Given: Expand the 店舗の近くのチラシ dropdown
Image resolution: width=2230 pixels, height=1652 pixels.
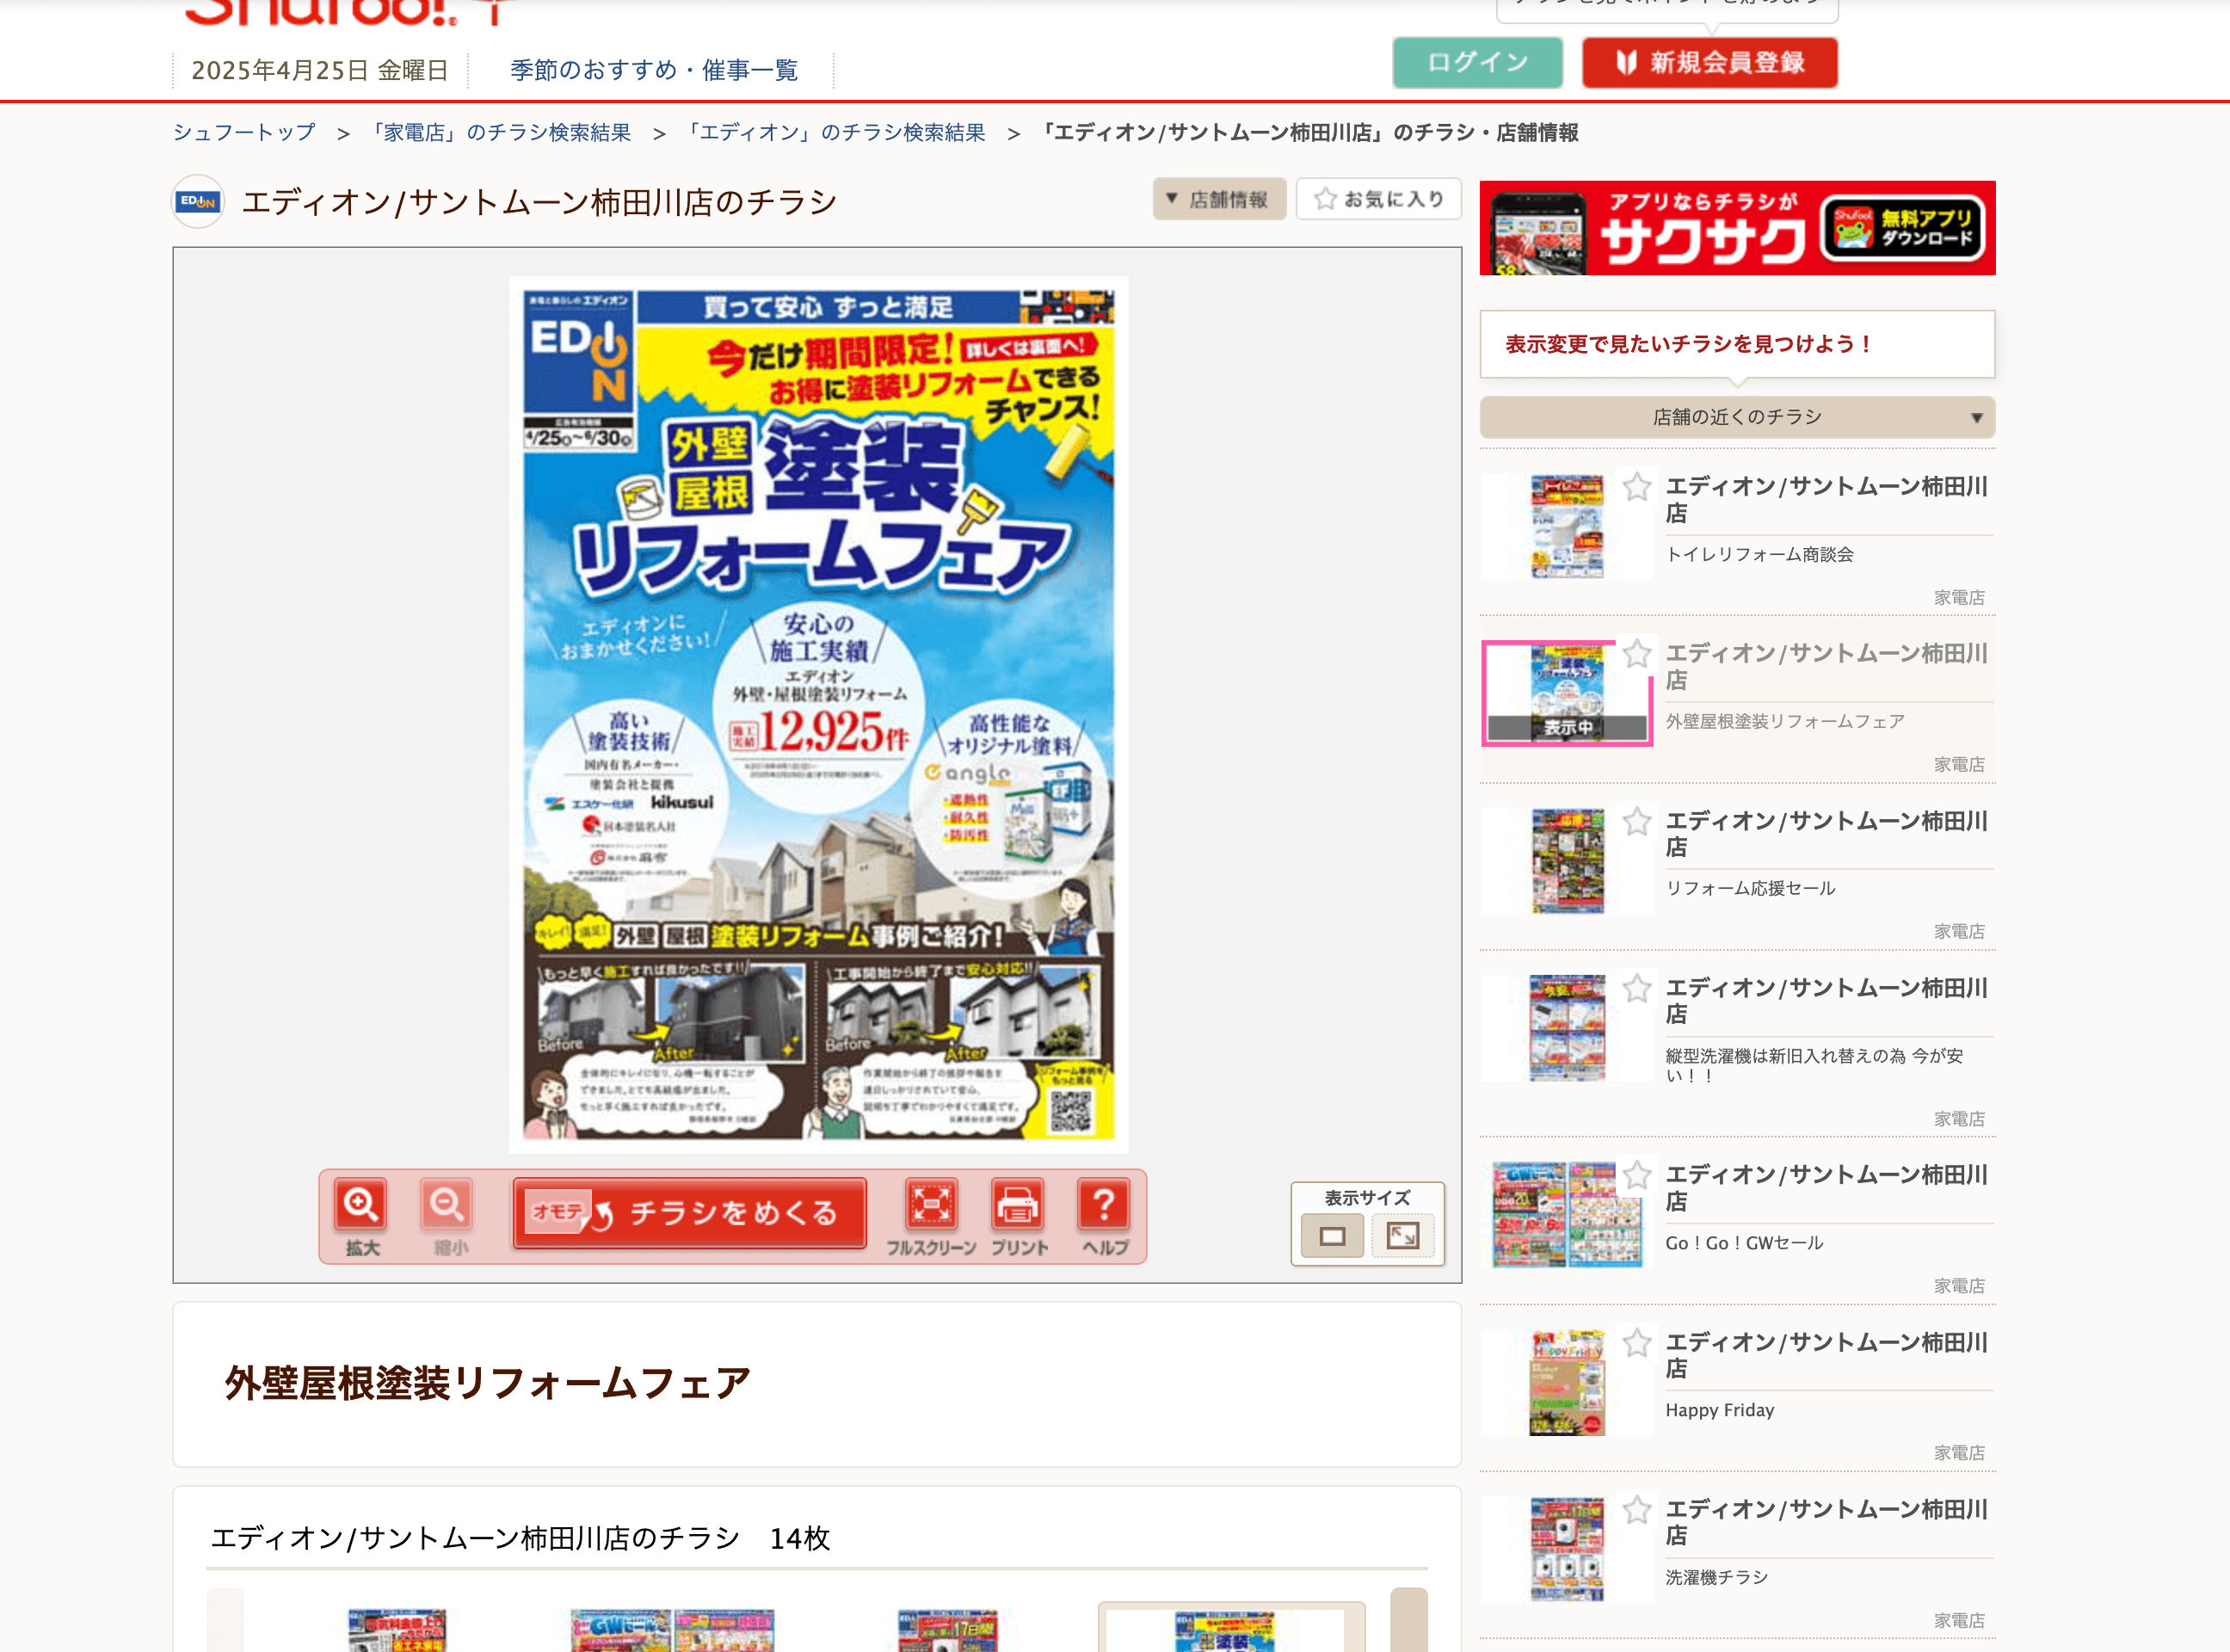Looking at the screenshot, I should point(1736,418).
